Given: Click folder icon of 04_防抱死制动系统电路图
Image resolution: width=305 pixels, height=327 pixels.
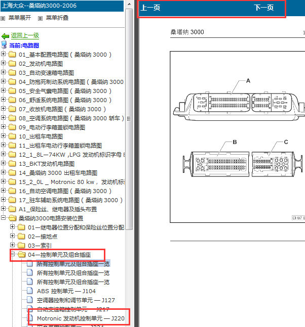Looking at the screenshot, I should (x=12, y=82).
